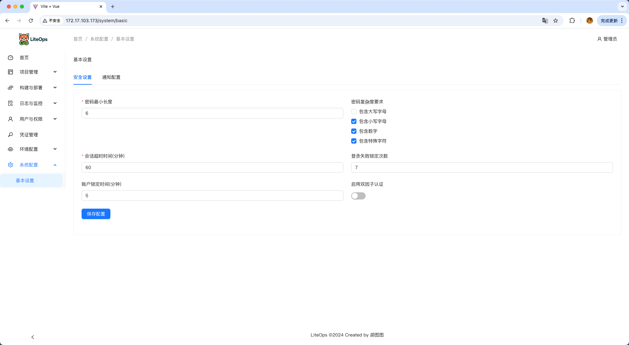Open the browser extensions puzzle icon

572,21
